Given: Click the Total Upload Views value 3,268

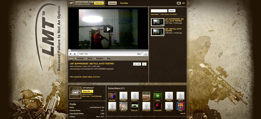Looking at the screenshot, I should click(102, 114).
